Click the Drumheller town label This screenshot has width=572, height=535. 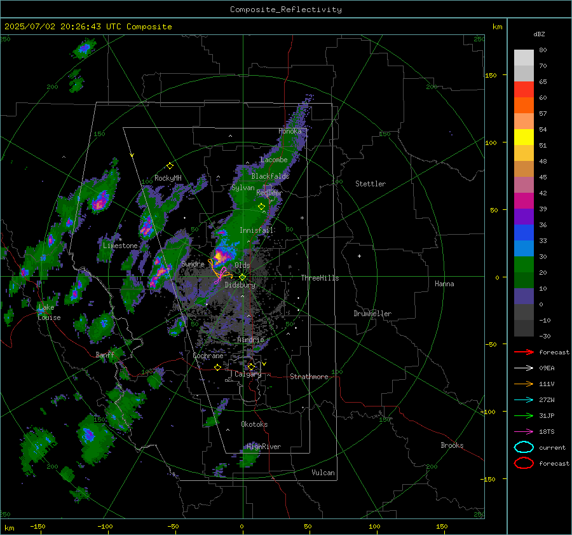coord(372,314)
